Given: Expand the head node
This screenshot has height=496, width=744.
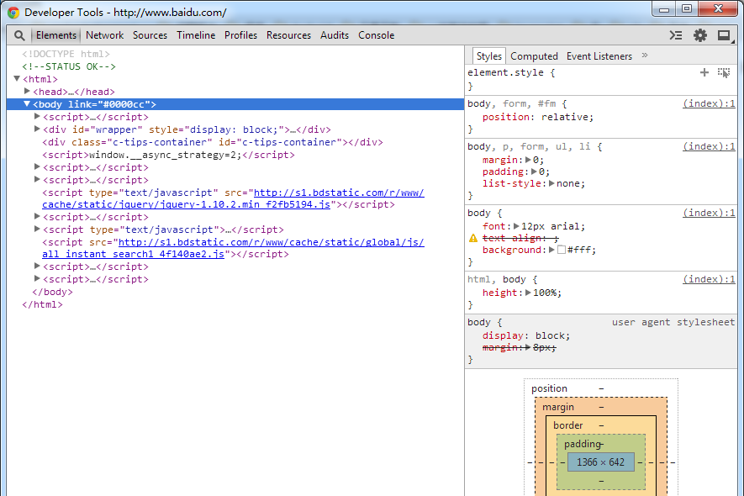Looking at the screenshot, I should point(27,91).
